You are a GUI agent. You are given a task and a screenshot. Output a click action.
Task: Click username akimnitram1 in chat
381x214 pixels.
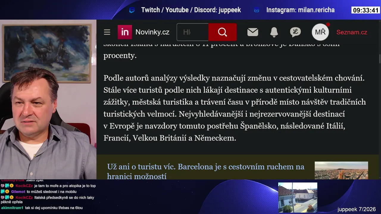[x=12, y=208]
